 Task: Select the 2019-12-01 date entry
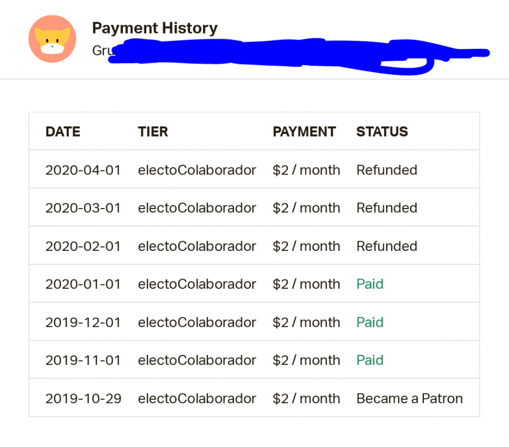click(83, 322)
